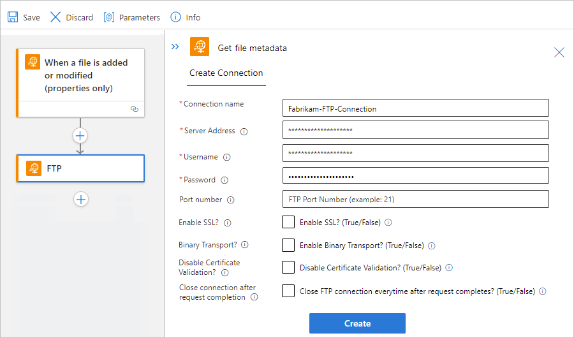574x338 pixels.
Task: Select the FTP action card
Action: click(80, 168)
